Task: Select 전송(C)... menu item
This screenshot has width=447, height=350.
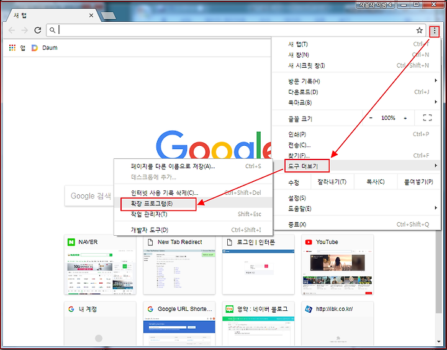Action: [356, 145]
